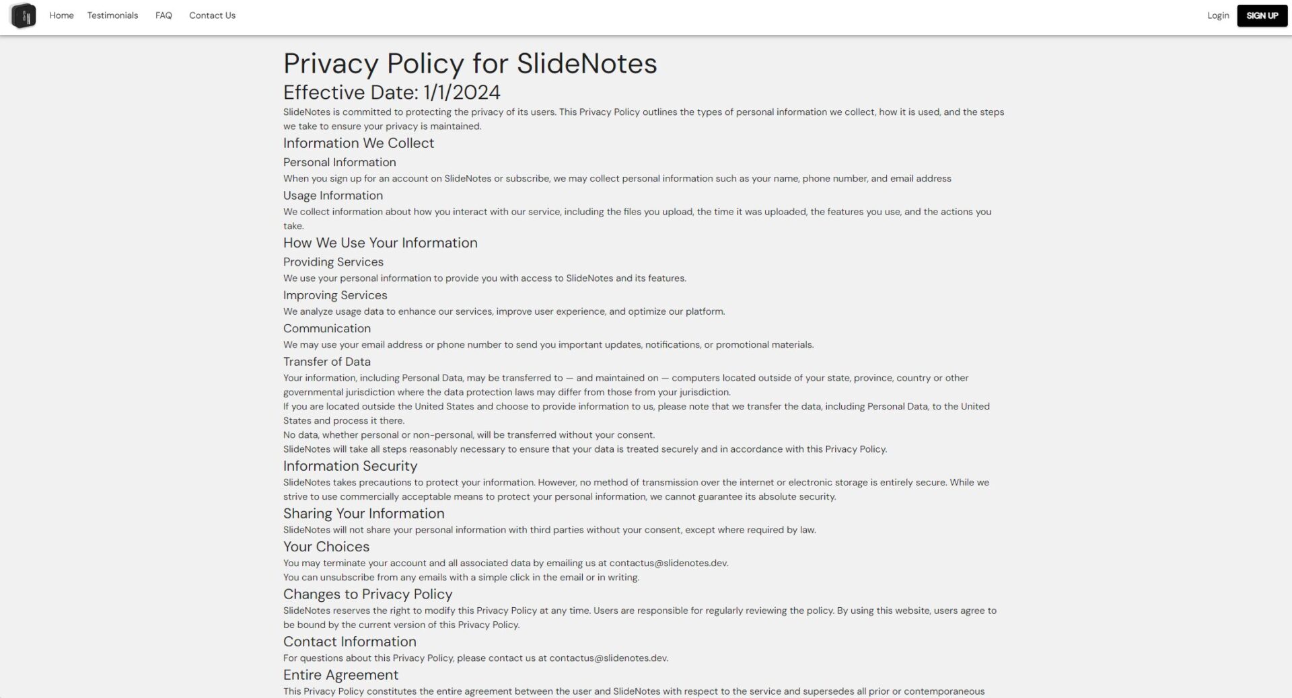Image resolution: width=1292 pixels, height=698 pixels.
Task: Click the black SIGN UP button
Action: (1262, 15)
